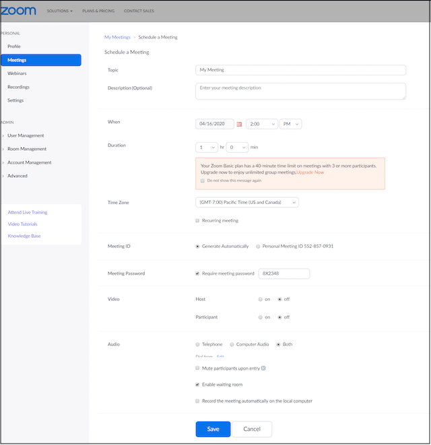The width and height of the screenshot is (431, 445).
Task: Open the duration hours dropdown
Action: coord(207,147)
